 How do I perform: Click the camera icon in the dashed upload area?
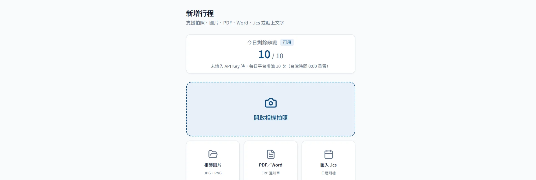pyautogui.click(x=271, y=103)
